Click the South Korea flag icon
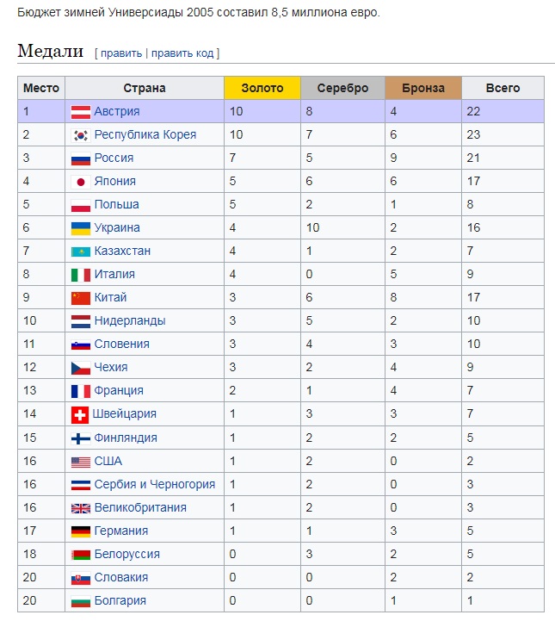555x621 pixels. [80, 135]
